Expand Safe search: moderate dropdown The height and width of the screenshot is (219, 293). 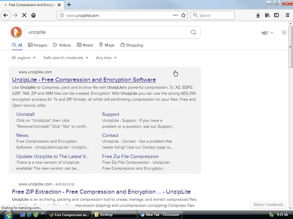66,58
